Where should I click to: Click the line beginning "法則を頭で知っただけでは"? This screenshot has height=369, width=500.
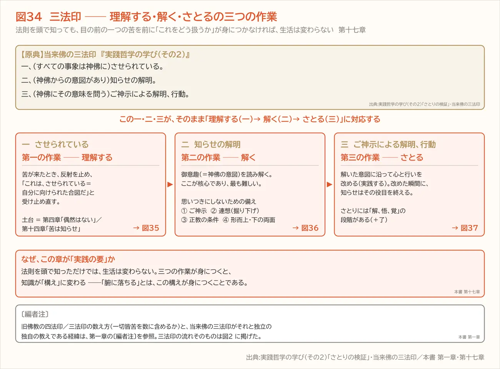[x=126, y=272]
